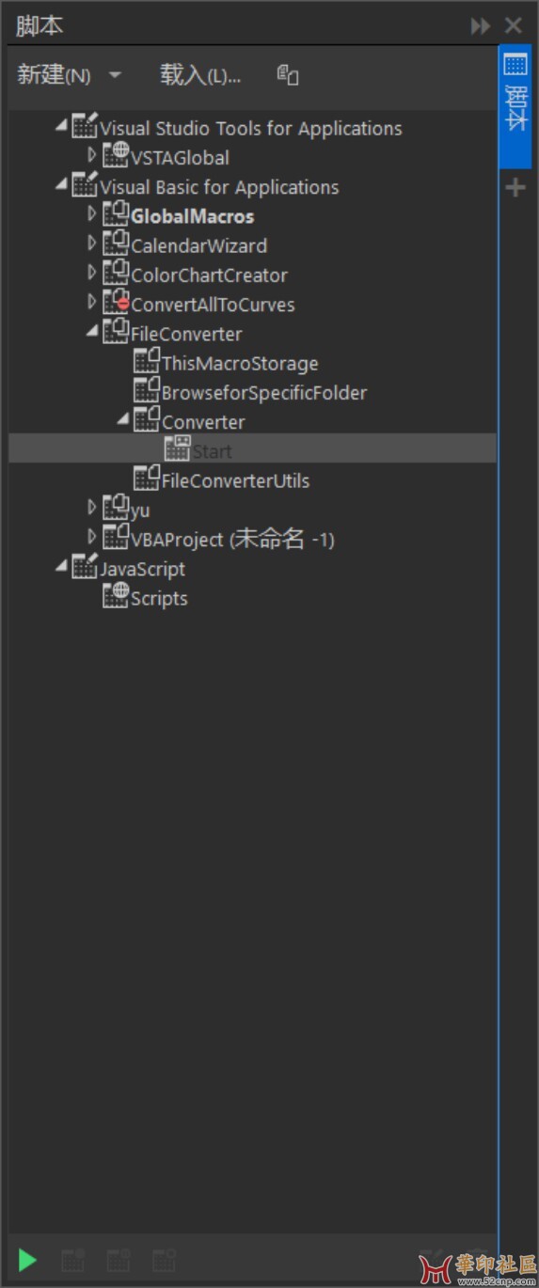The width and height of the screenshot is (539, 1288).
Task: Click the green Run script play button
Action: point(27,1260)
